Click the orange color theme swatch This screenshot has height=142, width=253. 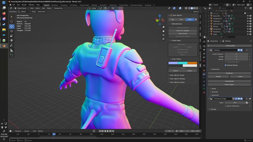(192, 63)
